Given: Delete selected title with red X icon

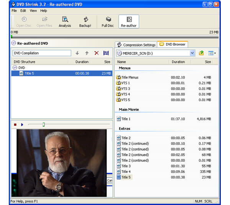Looking at the screenshot, I should click(x=97, y=53).
